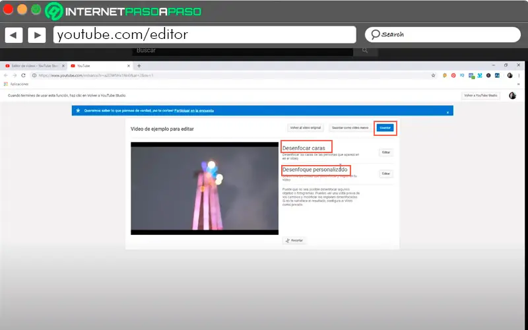
Task: Minimize the Chrome window
Action: [493, 65]
